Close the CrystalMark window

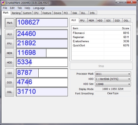132,2
